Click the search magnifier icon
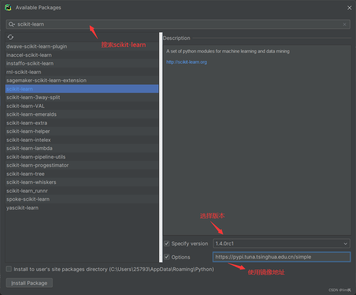 coord(11,24)
